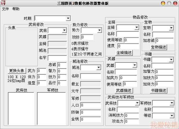
Task: Click the 武器描述 button
Action: [124, 90]
